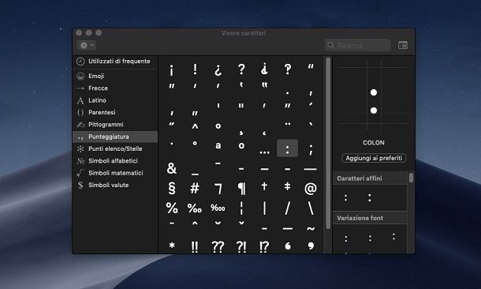Select Simboli valute category

coord(115,185)
